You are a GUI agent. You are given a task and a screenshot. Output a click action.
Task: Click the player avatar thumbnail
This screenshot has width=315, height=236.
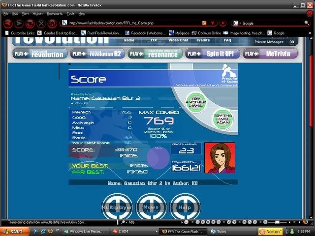tap(220, 158)
